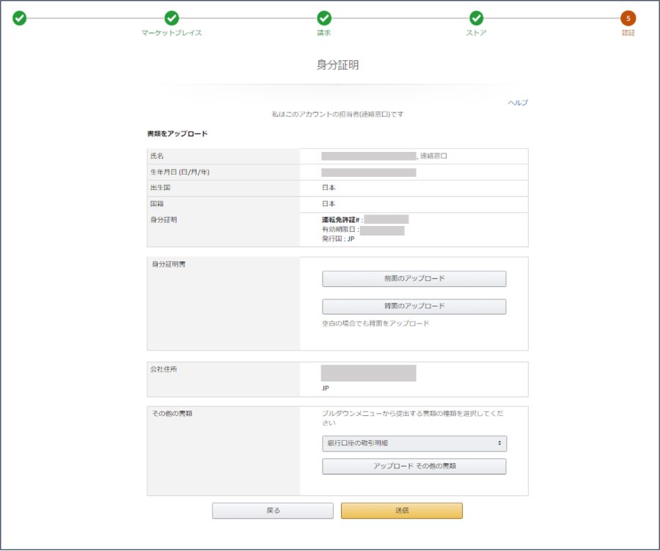Click the 日本 value in 出生国 row
Image resolution: width=660 pixels, height=551 pixels.
pos(329,188)
